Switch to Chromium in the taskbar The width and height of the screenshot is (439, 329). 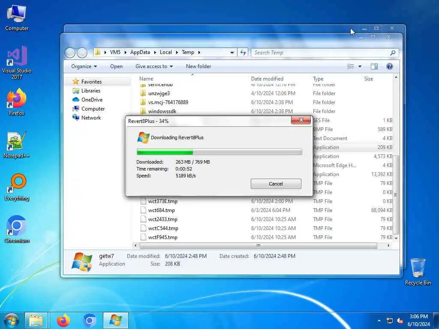90,320
